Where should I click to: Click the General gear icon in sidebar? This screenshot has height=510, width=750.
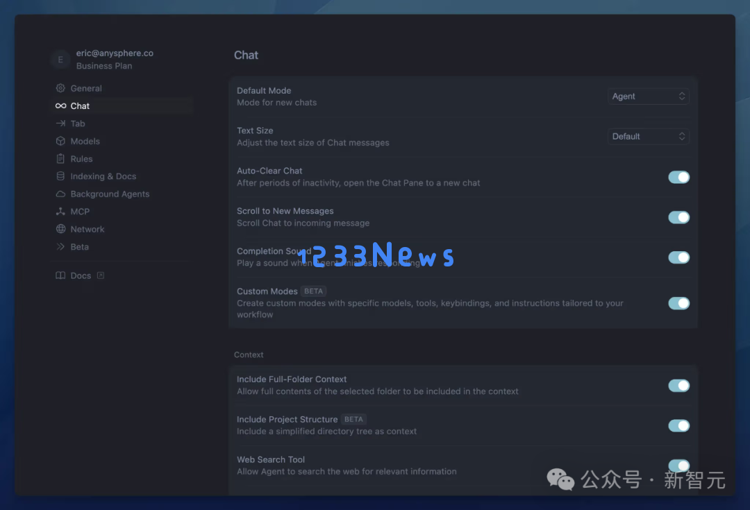point(60,88)
